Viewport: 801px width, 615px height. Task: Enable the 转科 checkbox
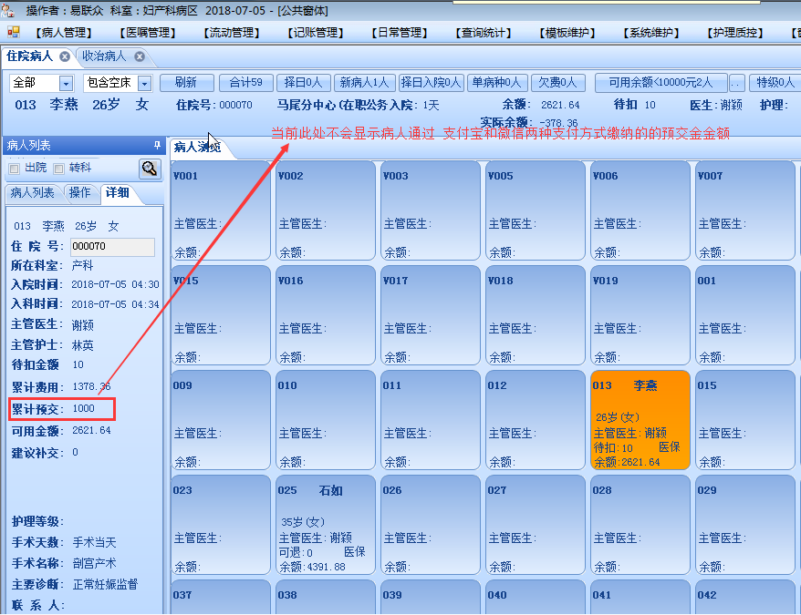coord(58,169)
